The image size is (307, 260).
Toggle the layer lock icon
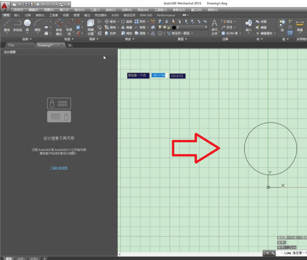pyautogui.click(x=170, y=27)
